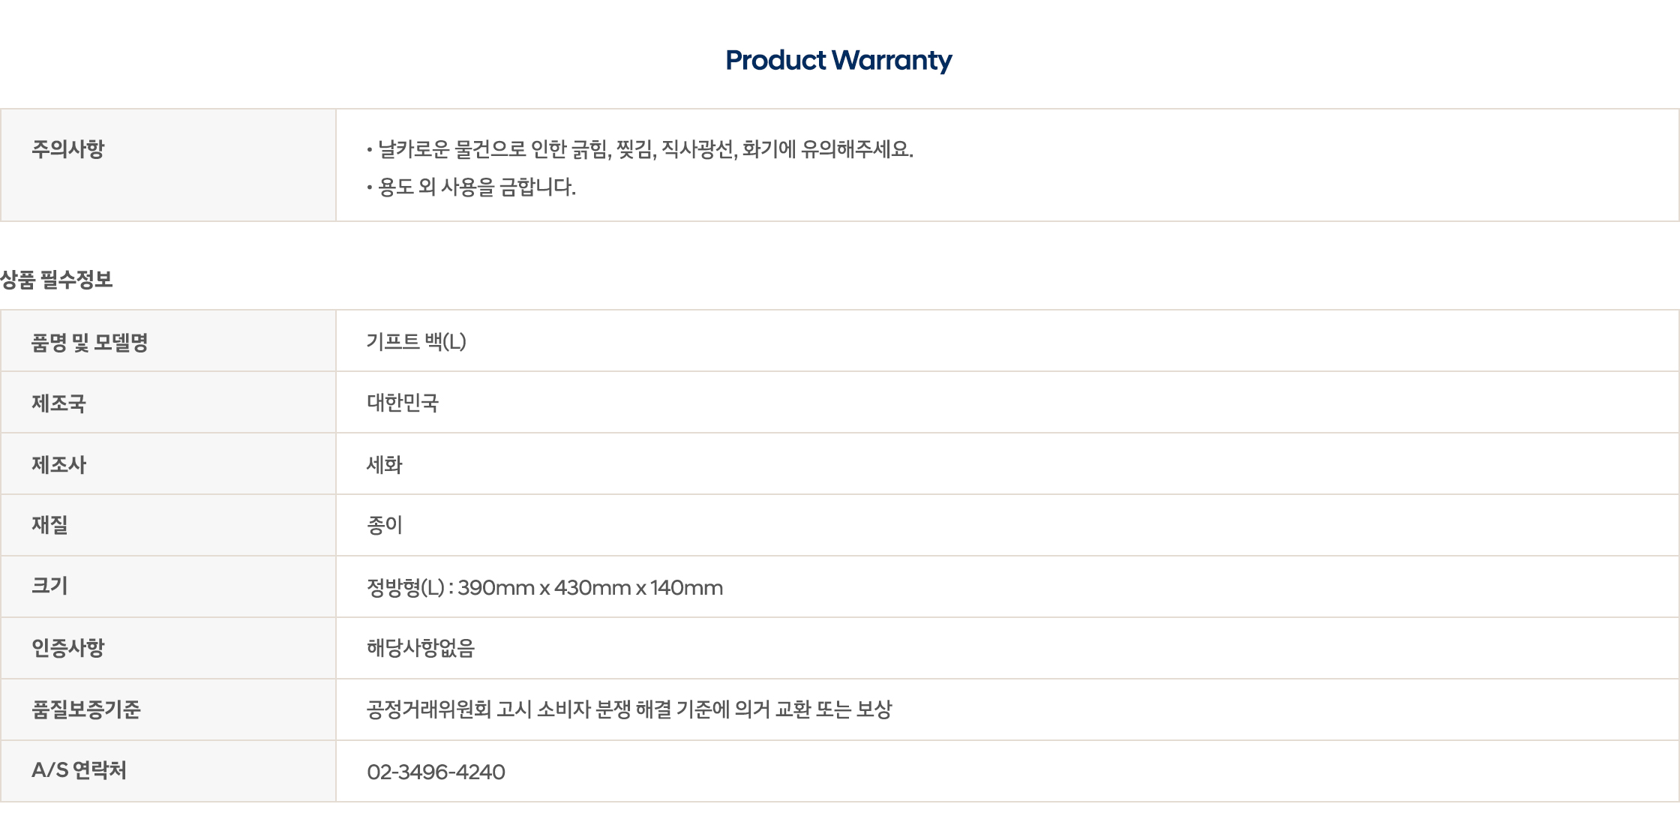The width and height of the screenshot is (1680, 822).
Task: Click the 390mm x 430mm x 140mm size text
Action: pyautogui.click(x=590, y=588)
